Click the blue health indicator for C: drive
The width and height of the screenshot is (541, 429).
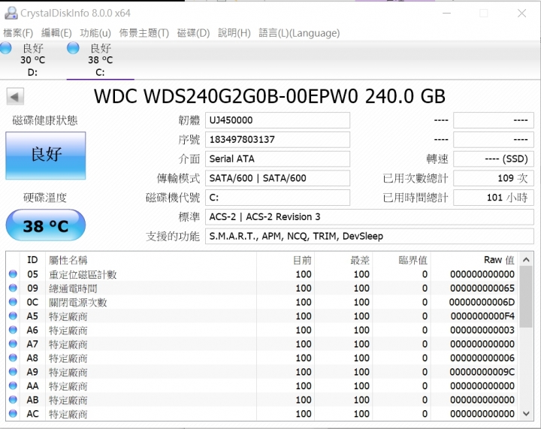(73, 48)
